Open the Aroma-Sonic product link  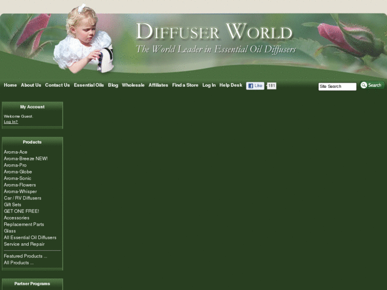pos(18,178)
